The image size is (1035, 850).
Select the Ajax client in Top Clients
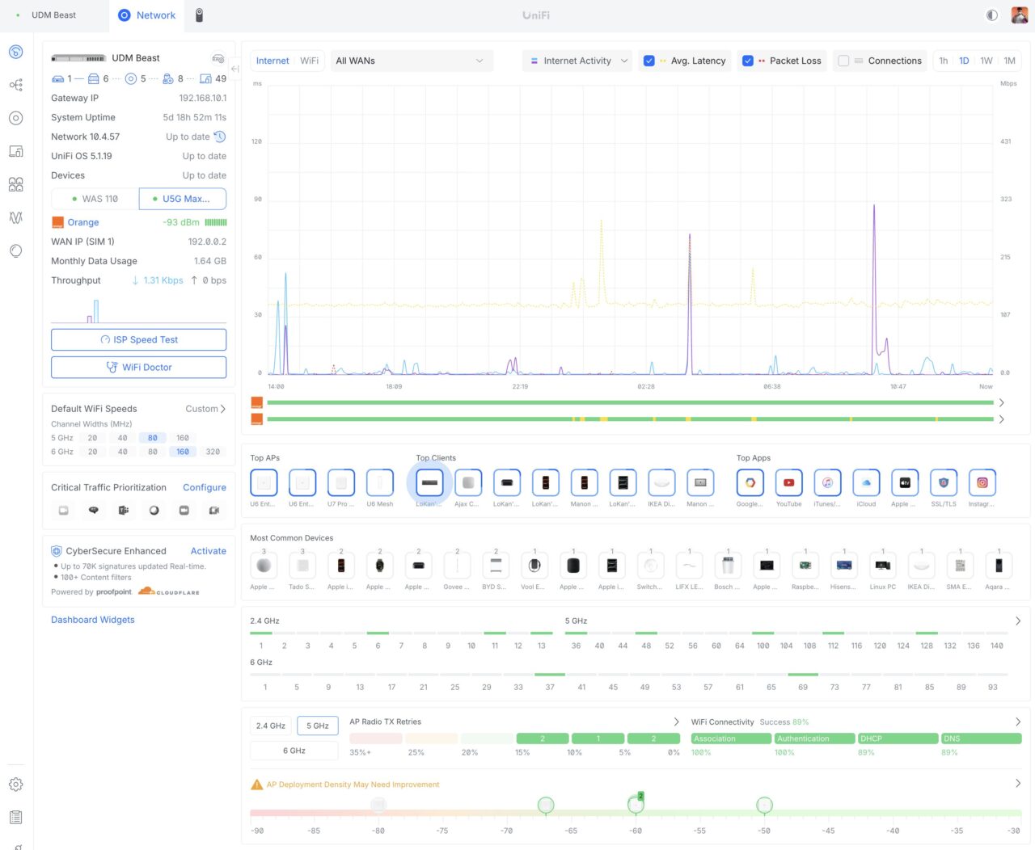(x=468, y=482)
